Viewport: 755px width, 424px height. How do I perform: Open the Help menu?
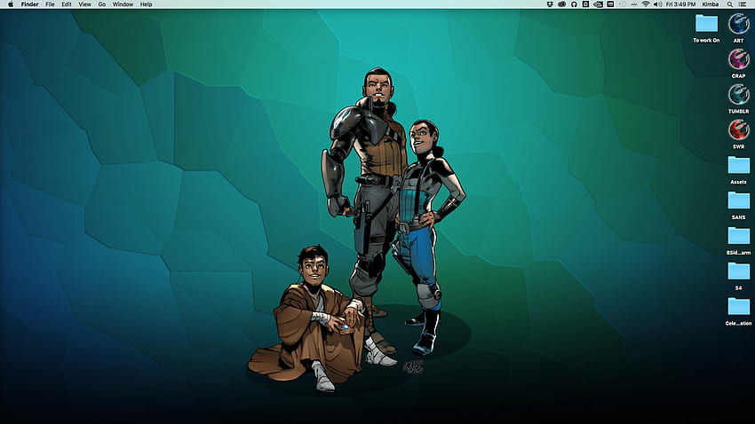pos(146,4)
